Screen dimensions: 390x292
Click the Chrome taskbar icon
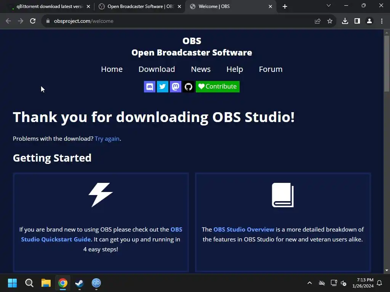tap(63, 283)
